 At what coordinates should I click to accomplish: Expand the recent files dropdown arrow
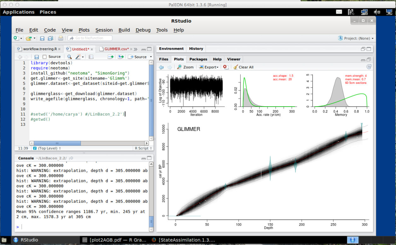coord(34,38)
